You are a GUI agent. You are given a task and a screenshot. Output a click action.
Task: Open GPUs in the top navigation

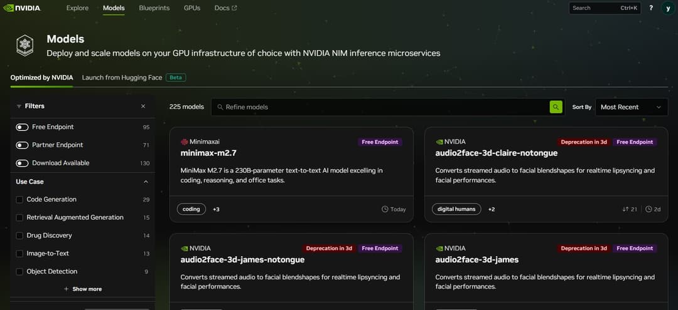point(192,8)
